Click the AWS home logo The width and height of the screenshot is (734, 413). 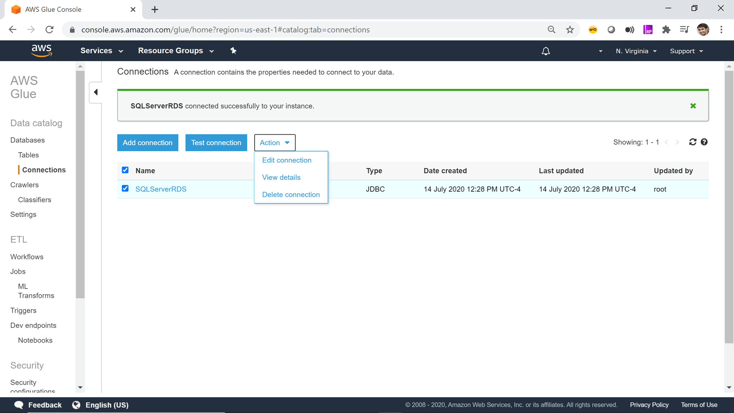42,50
